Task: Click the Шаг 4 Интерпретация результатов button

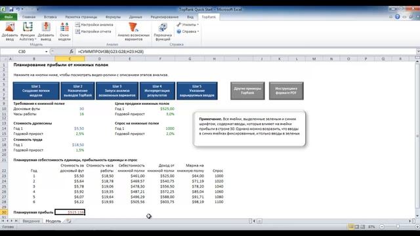Action: coord(157,90)
